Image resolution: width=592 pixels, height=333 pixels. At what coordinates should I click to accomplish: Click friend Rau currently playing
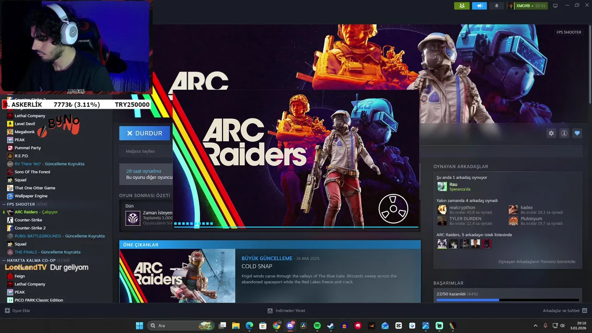[x=453, y=186]
